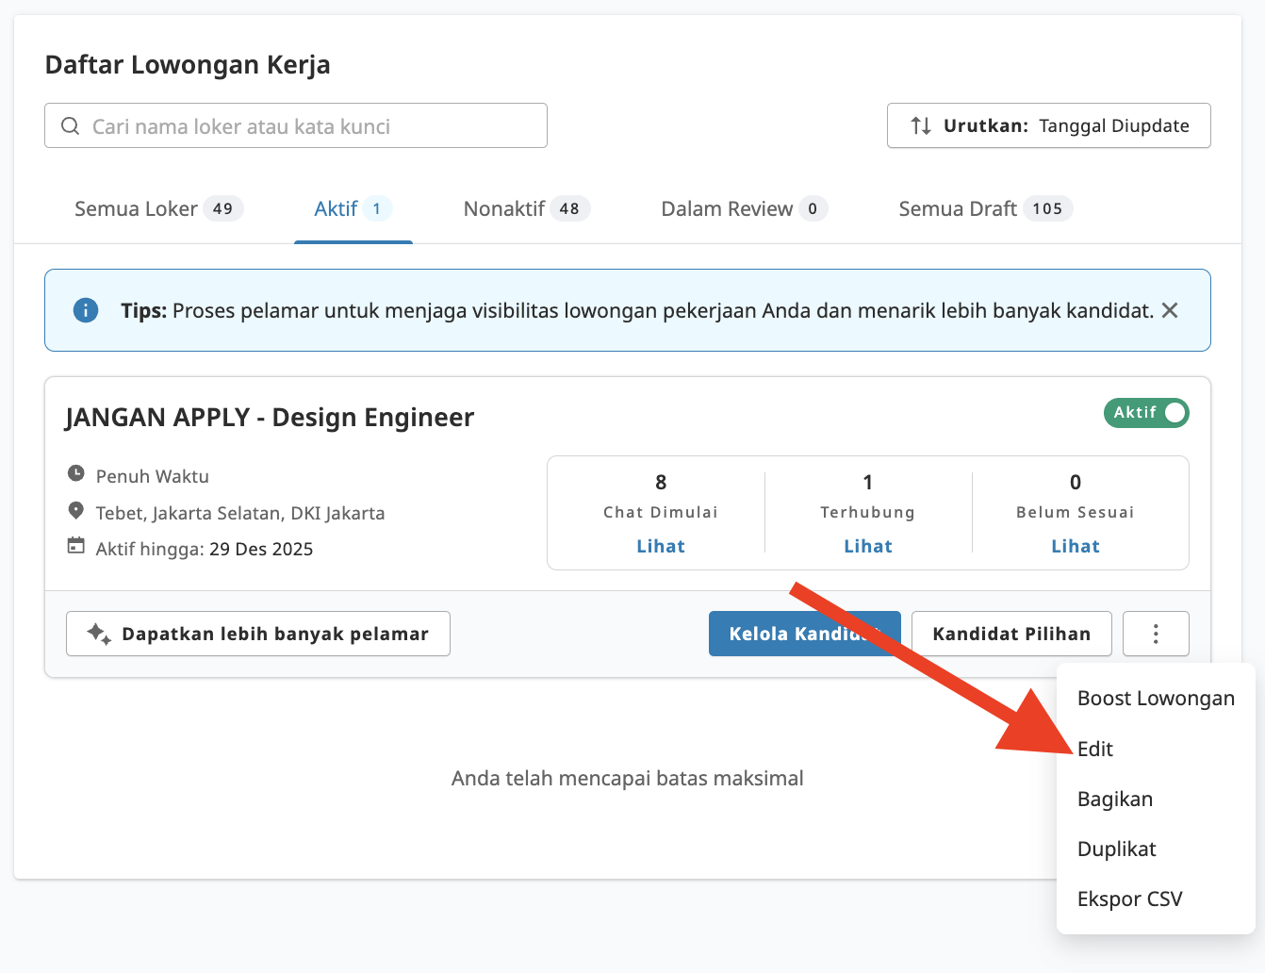
Task: Click Dapatkan lebih banyak pelamar button
Action: (258, 634)
